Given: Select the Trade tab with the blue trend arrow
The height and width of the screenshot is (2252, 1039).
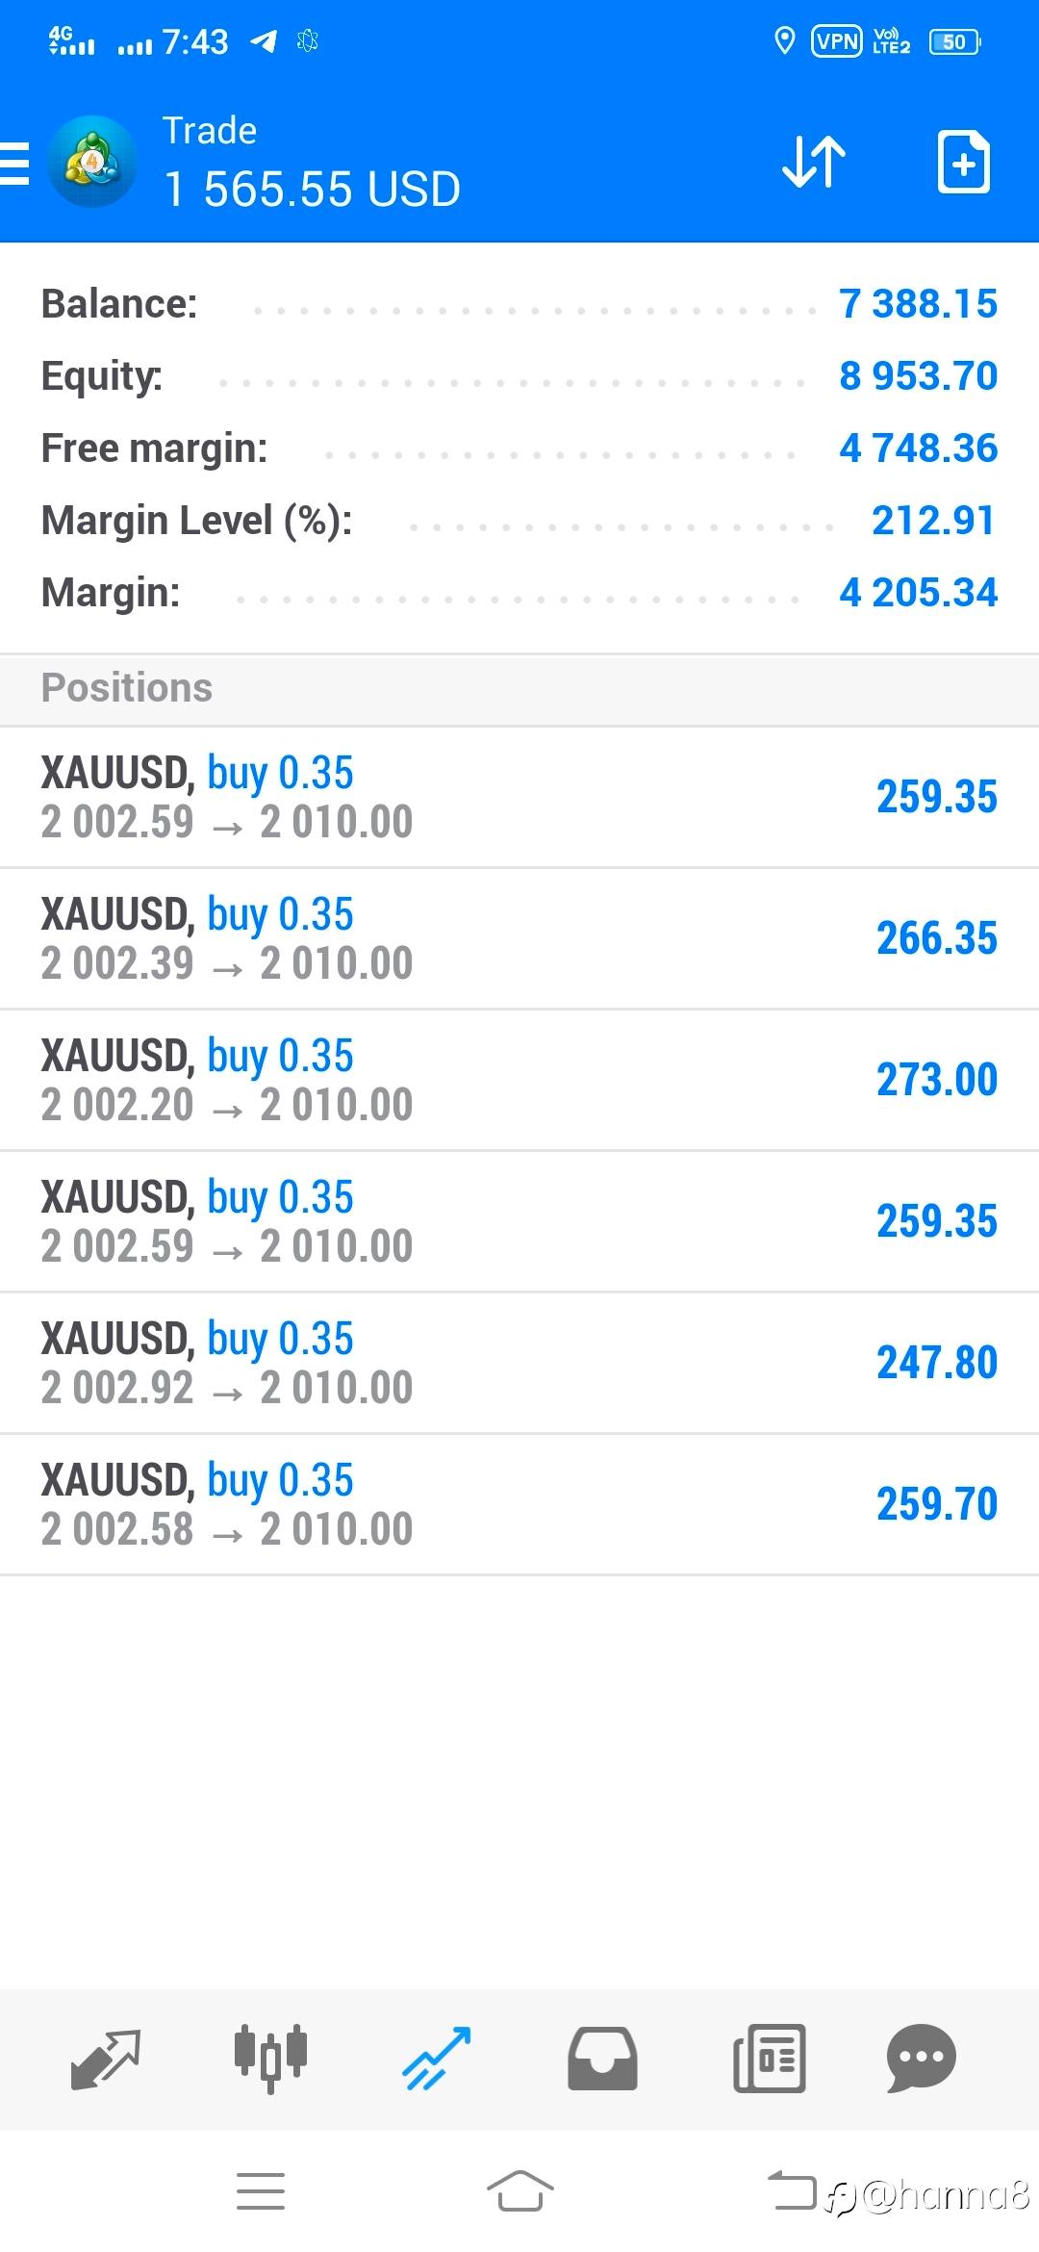Looking at the screenshot, I should pyautogui.click(x=437, y=2060).
